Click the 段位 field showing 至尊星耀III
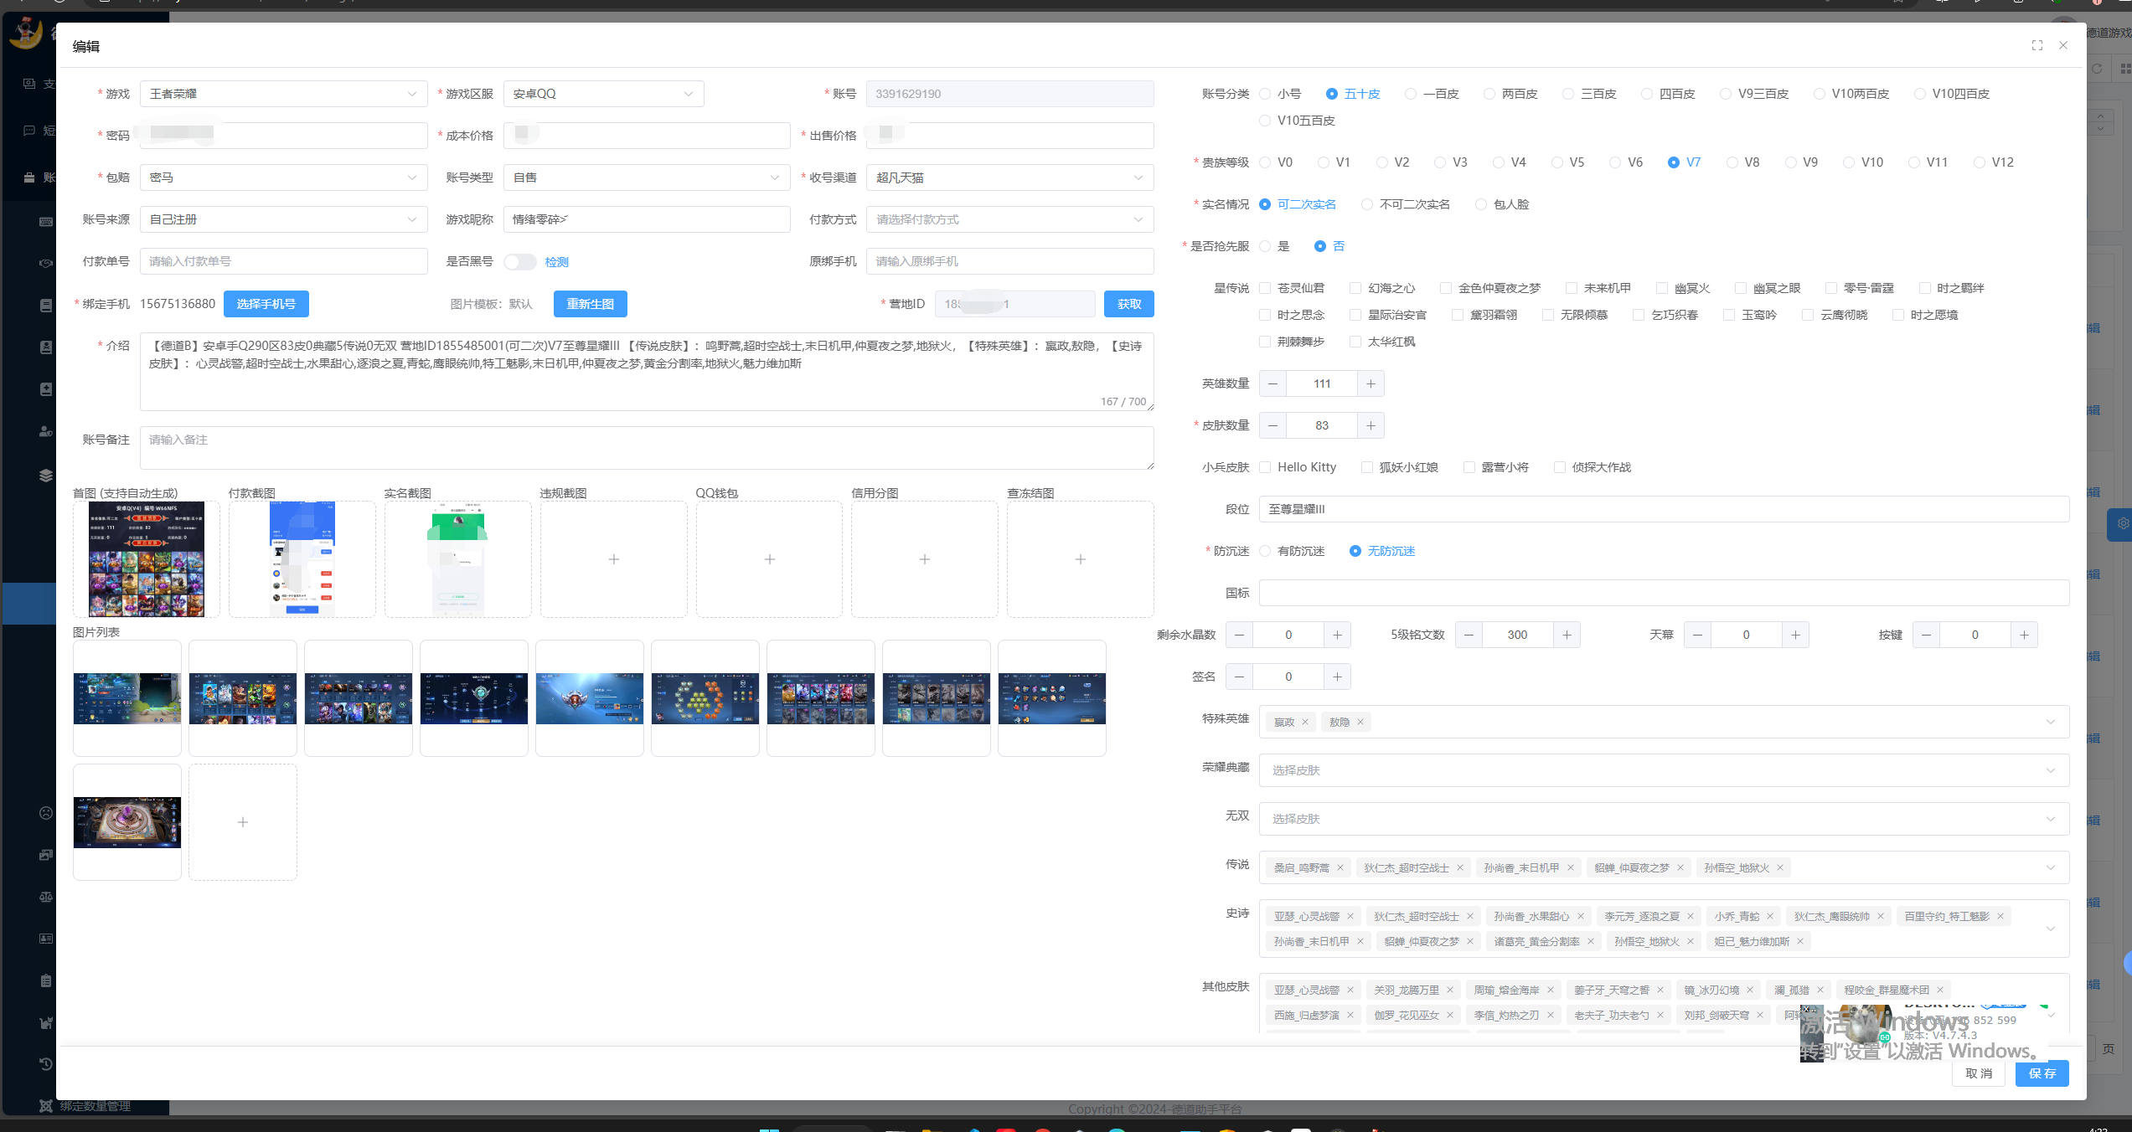The width and height of the screenshot is (2132, 1132). (x=1664, y=509)
